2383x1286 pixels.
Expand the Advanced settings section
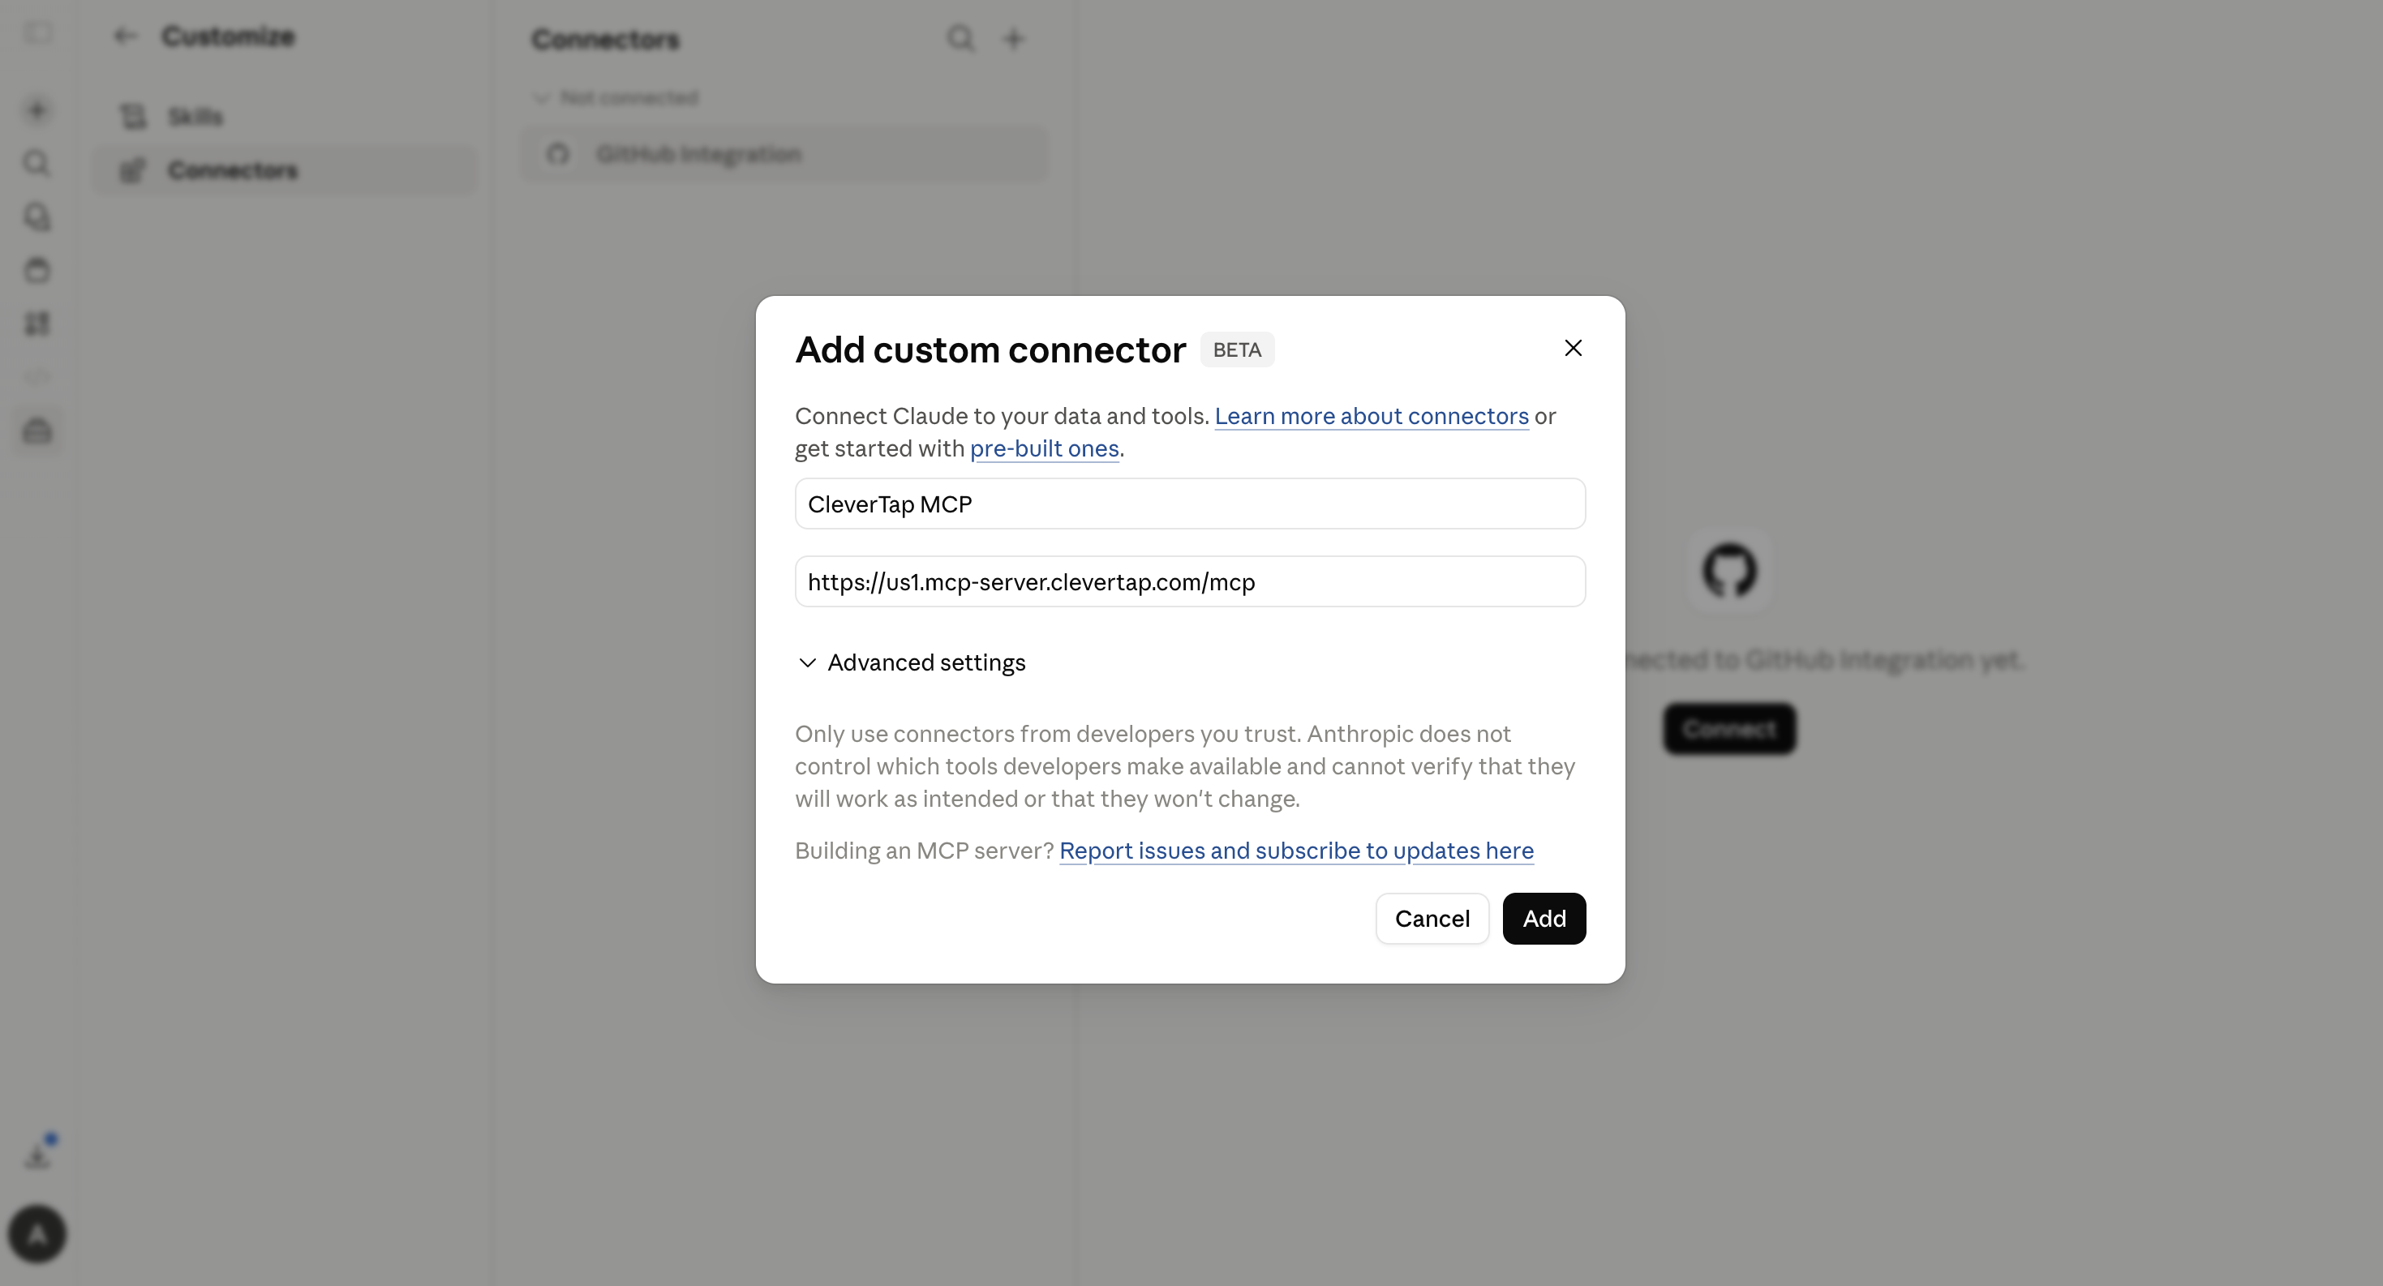[911, 663]
